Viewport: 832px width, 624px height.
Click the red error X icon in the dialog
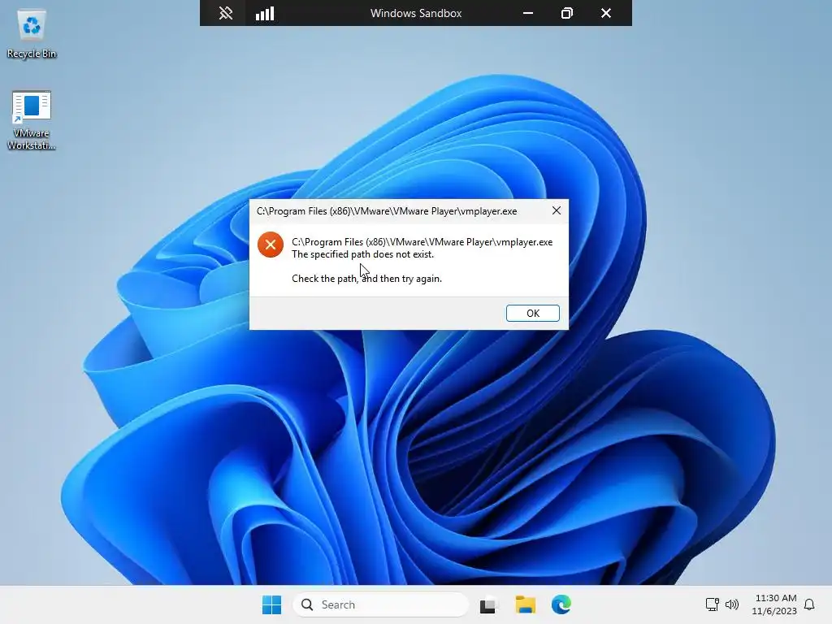tap(270, 245)
